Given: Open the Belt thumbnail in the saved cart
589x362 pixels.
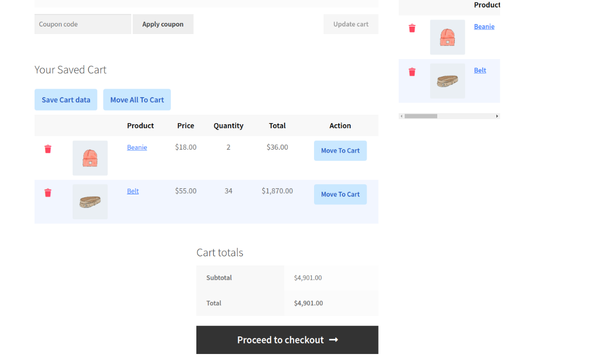Looking at the screenshot, I should coord(90,201).
